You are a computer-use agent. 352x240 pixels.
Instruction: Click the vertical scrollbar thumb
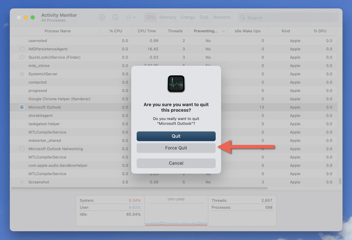[340, 181]
